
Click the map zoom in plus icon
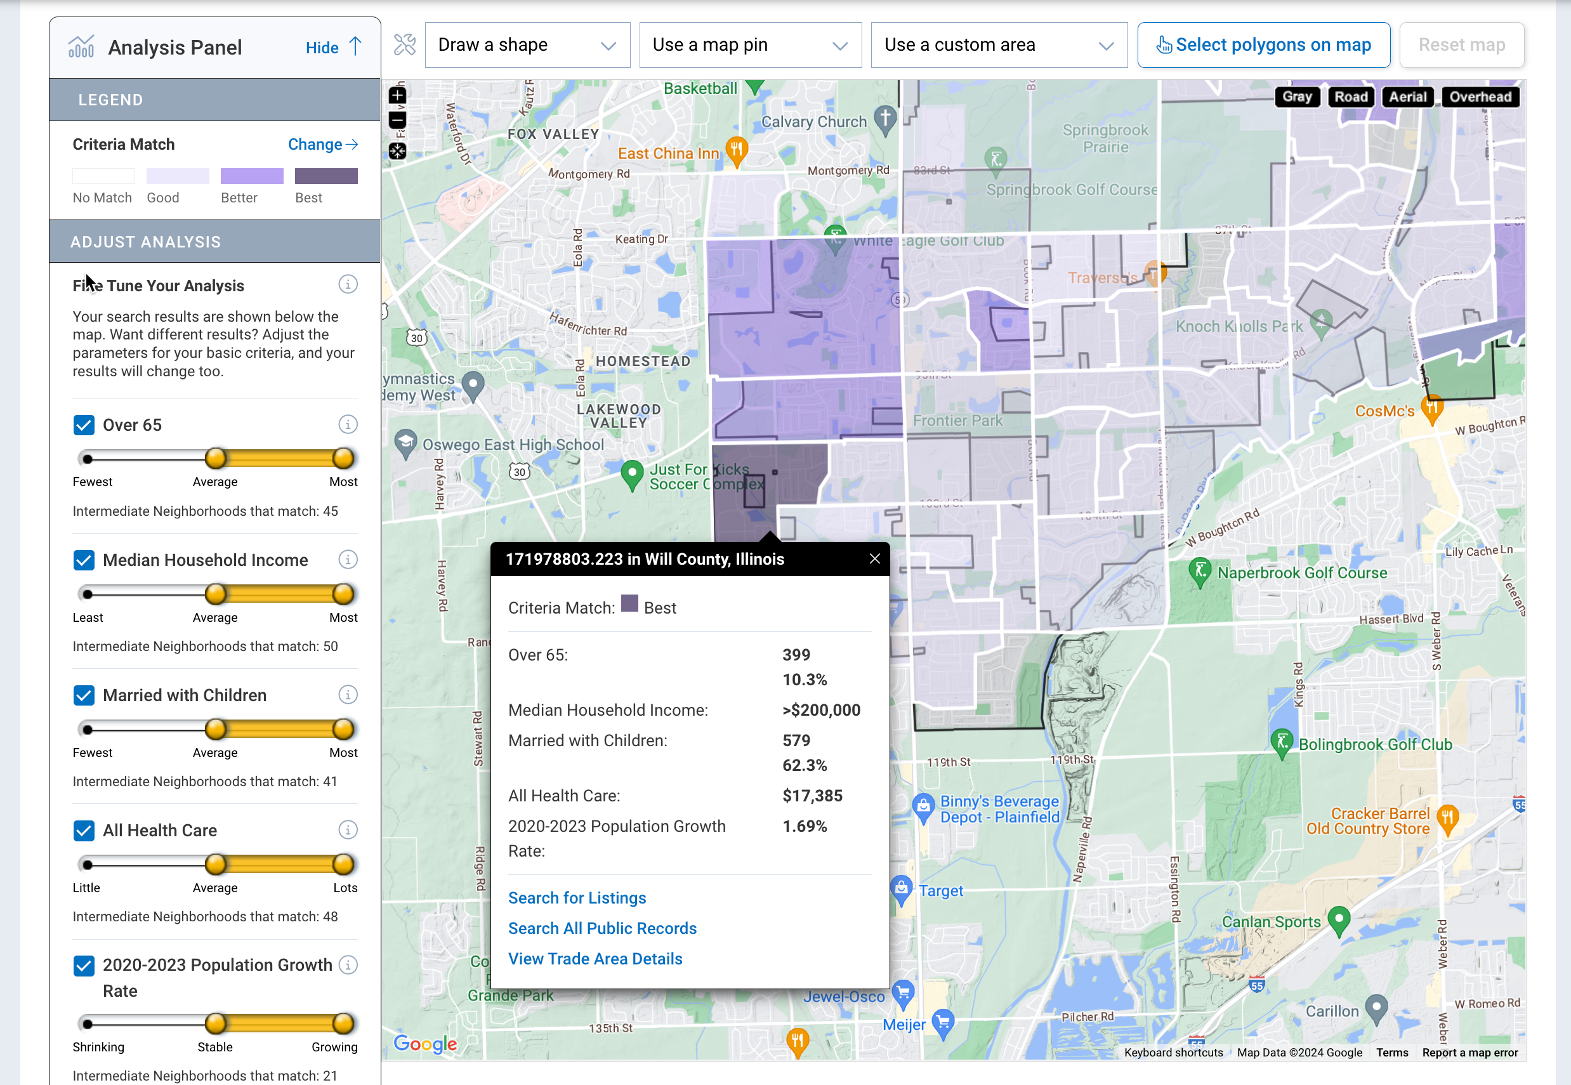(398, 96)
